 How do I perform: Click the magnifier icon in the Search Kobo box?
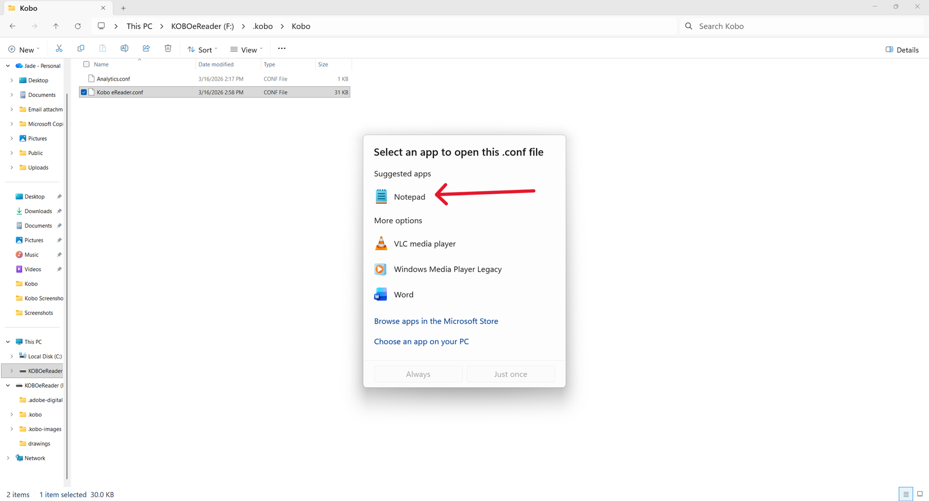click(689, 26)
